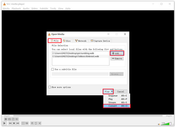Click the record button icon

[x=6, y=119]
